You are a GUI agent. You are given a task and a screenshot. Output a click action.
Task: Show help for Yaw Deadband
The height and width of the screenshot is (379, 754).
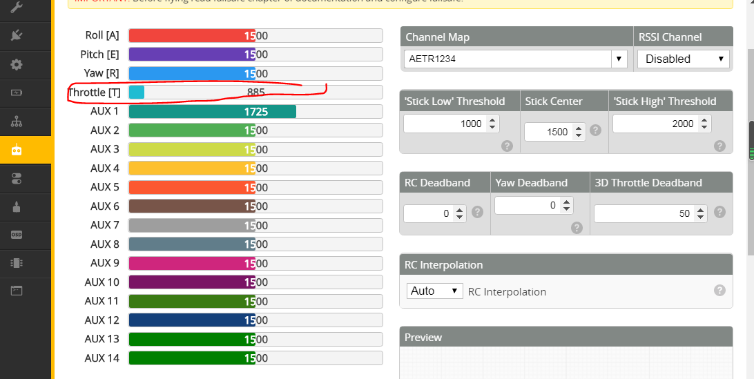point(577,228)
